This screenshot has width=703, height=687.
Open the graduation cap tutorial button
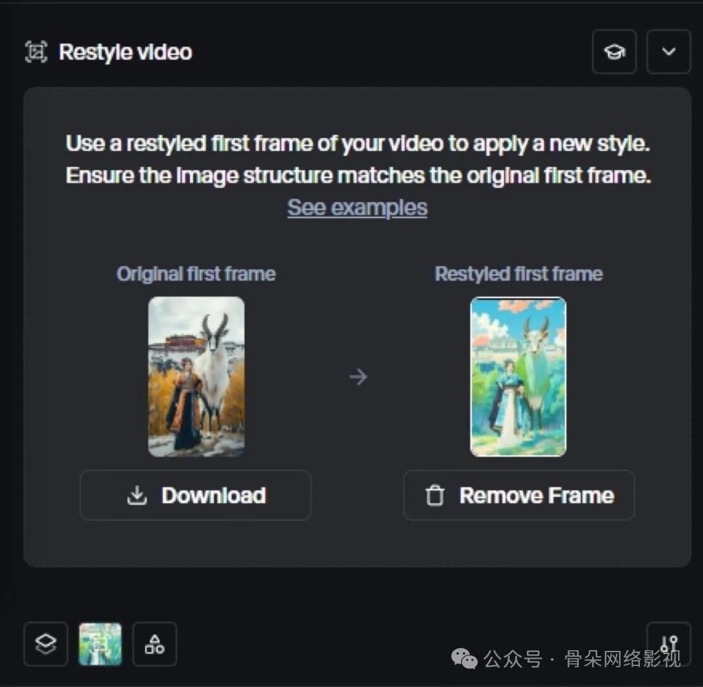[614, 52]
